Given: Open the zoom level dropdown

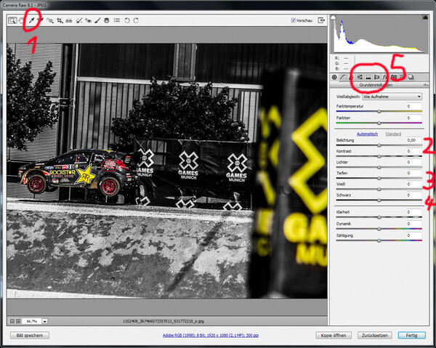Looking at the screenshot, I should (45, 321).
